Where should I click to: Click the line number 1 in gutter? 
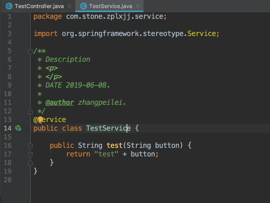[10, 16]
